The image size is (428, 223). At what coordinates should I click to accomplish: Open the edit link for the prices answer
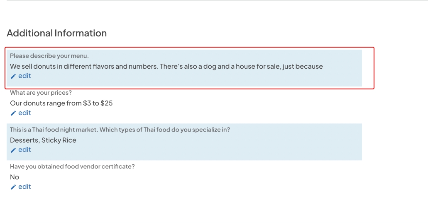click(24, 113)
